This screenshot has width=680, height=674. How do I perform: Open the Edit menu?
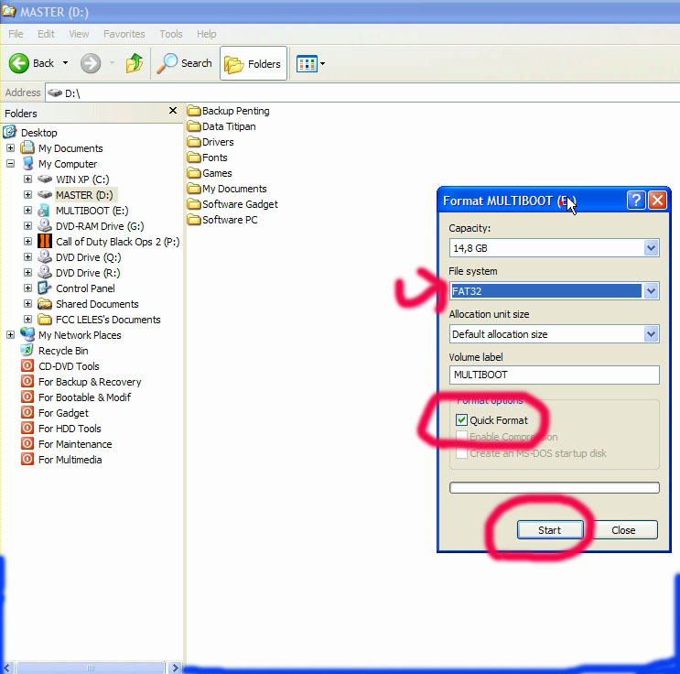46,34
